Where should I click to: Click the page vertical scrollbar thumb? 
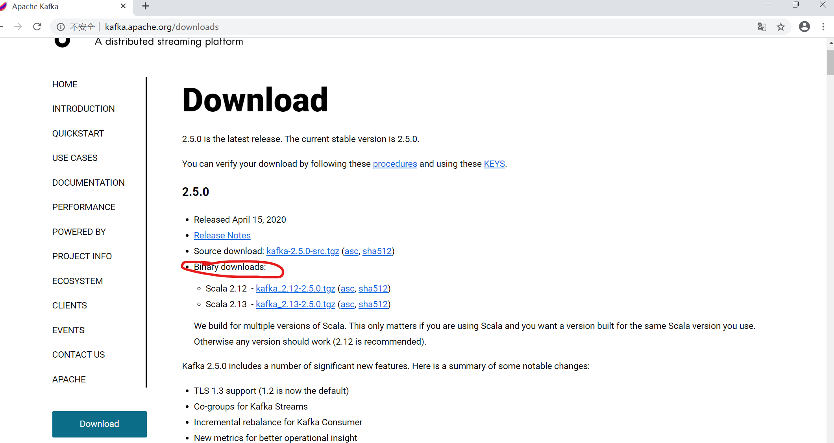pyautogui.click(x=830, y=63)
